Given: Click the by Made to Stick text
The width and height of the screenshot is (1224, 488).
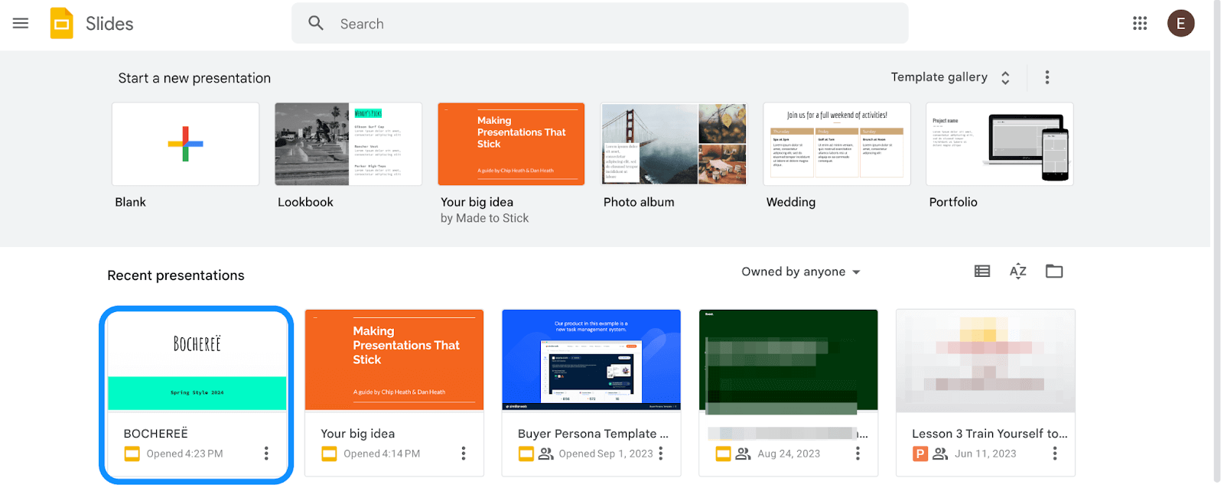Looking at the screenshot, I should (x=484, y=218).
